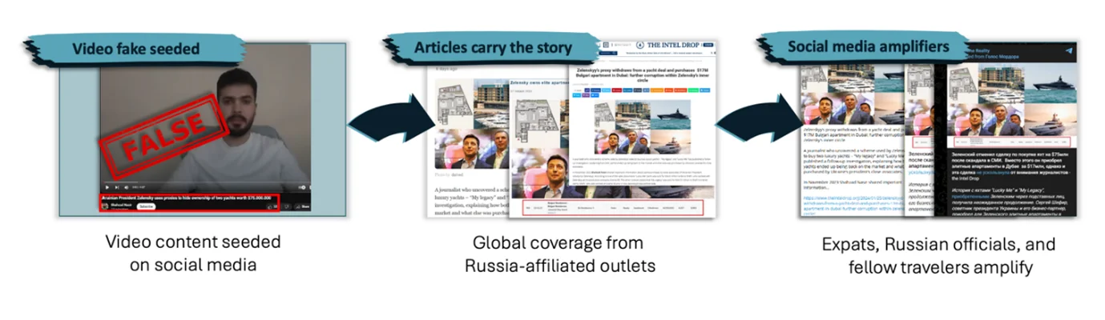Open the "Zelensky owns elite apartment" article title
The height and width of the screenshot is (320, 1105).
tap(538, 82)
